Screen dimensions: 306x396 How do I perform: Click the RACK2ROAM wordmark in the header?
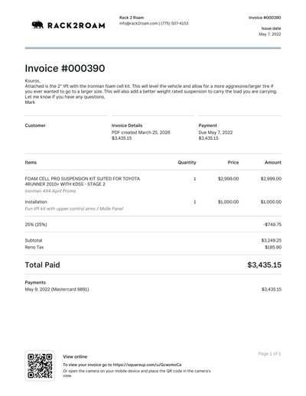point(76,25)
